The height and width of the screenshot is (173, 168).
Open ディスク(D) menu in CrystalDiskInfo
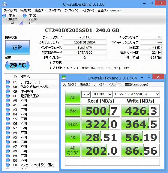[x=71, y=11]
